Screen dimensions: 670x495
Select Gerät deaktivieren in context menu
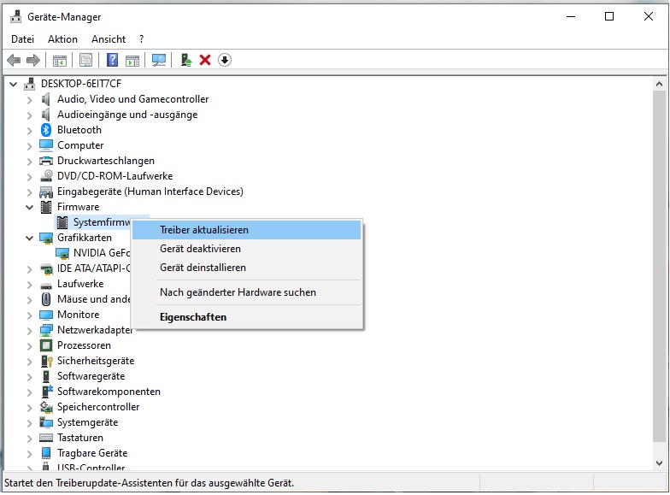200,249
